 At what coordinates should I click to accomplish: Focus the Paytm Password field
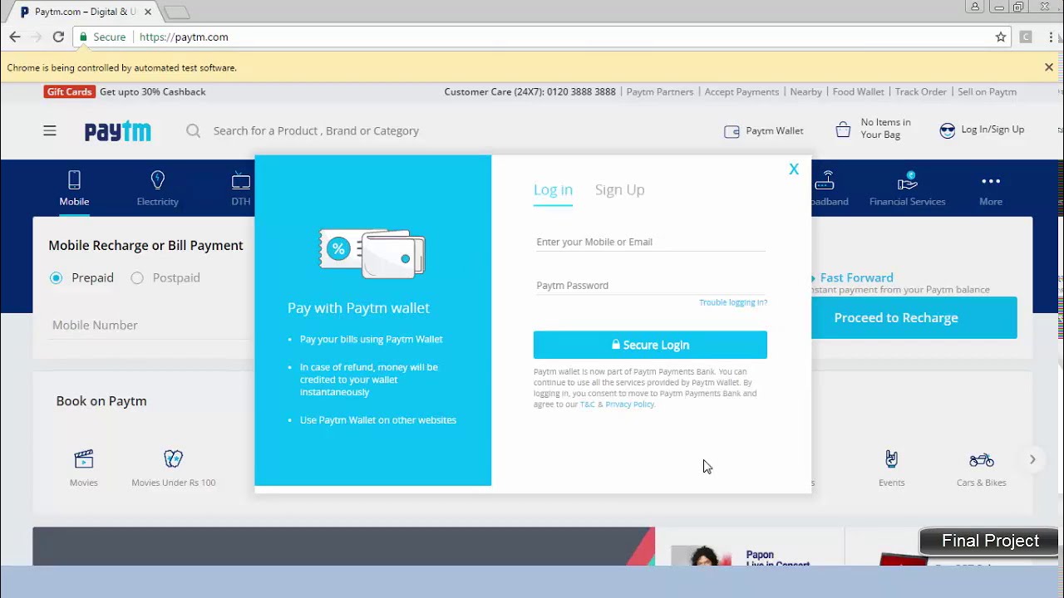click(650, 285)
